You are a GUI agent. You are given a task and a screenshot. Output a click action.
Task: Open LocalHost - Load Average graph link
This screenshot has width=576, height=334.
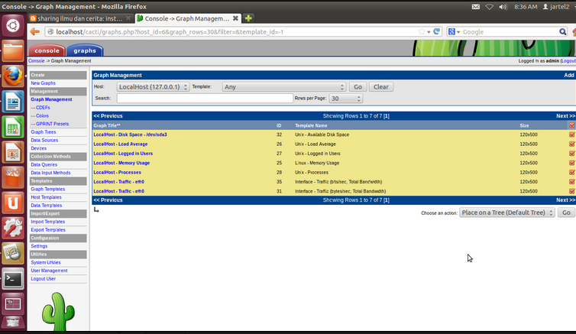pyautogui.click(x=121, y=144)
